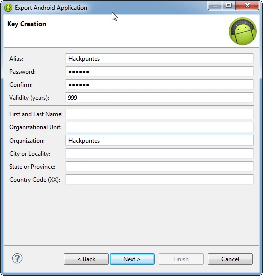Edit the Validity (years) field
Screen dimensions: 263x276
159,97
